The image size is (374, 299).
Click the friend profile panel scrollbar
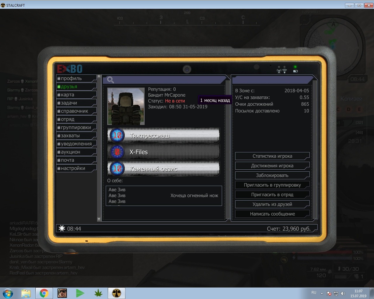[228, 149]
